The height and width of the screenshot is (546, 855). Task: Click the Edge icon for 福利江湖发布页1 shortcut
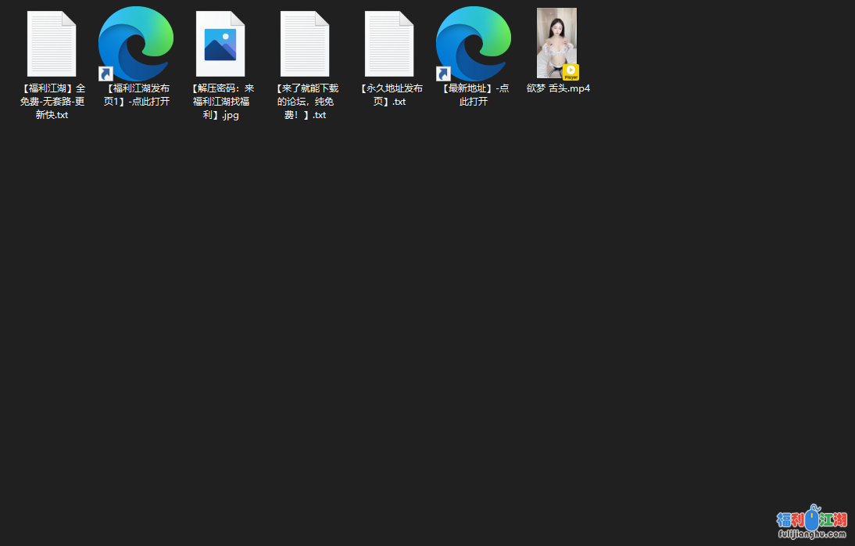pos(138,41)
